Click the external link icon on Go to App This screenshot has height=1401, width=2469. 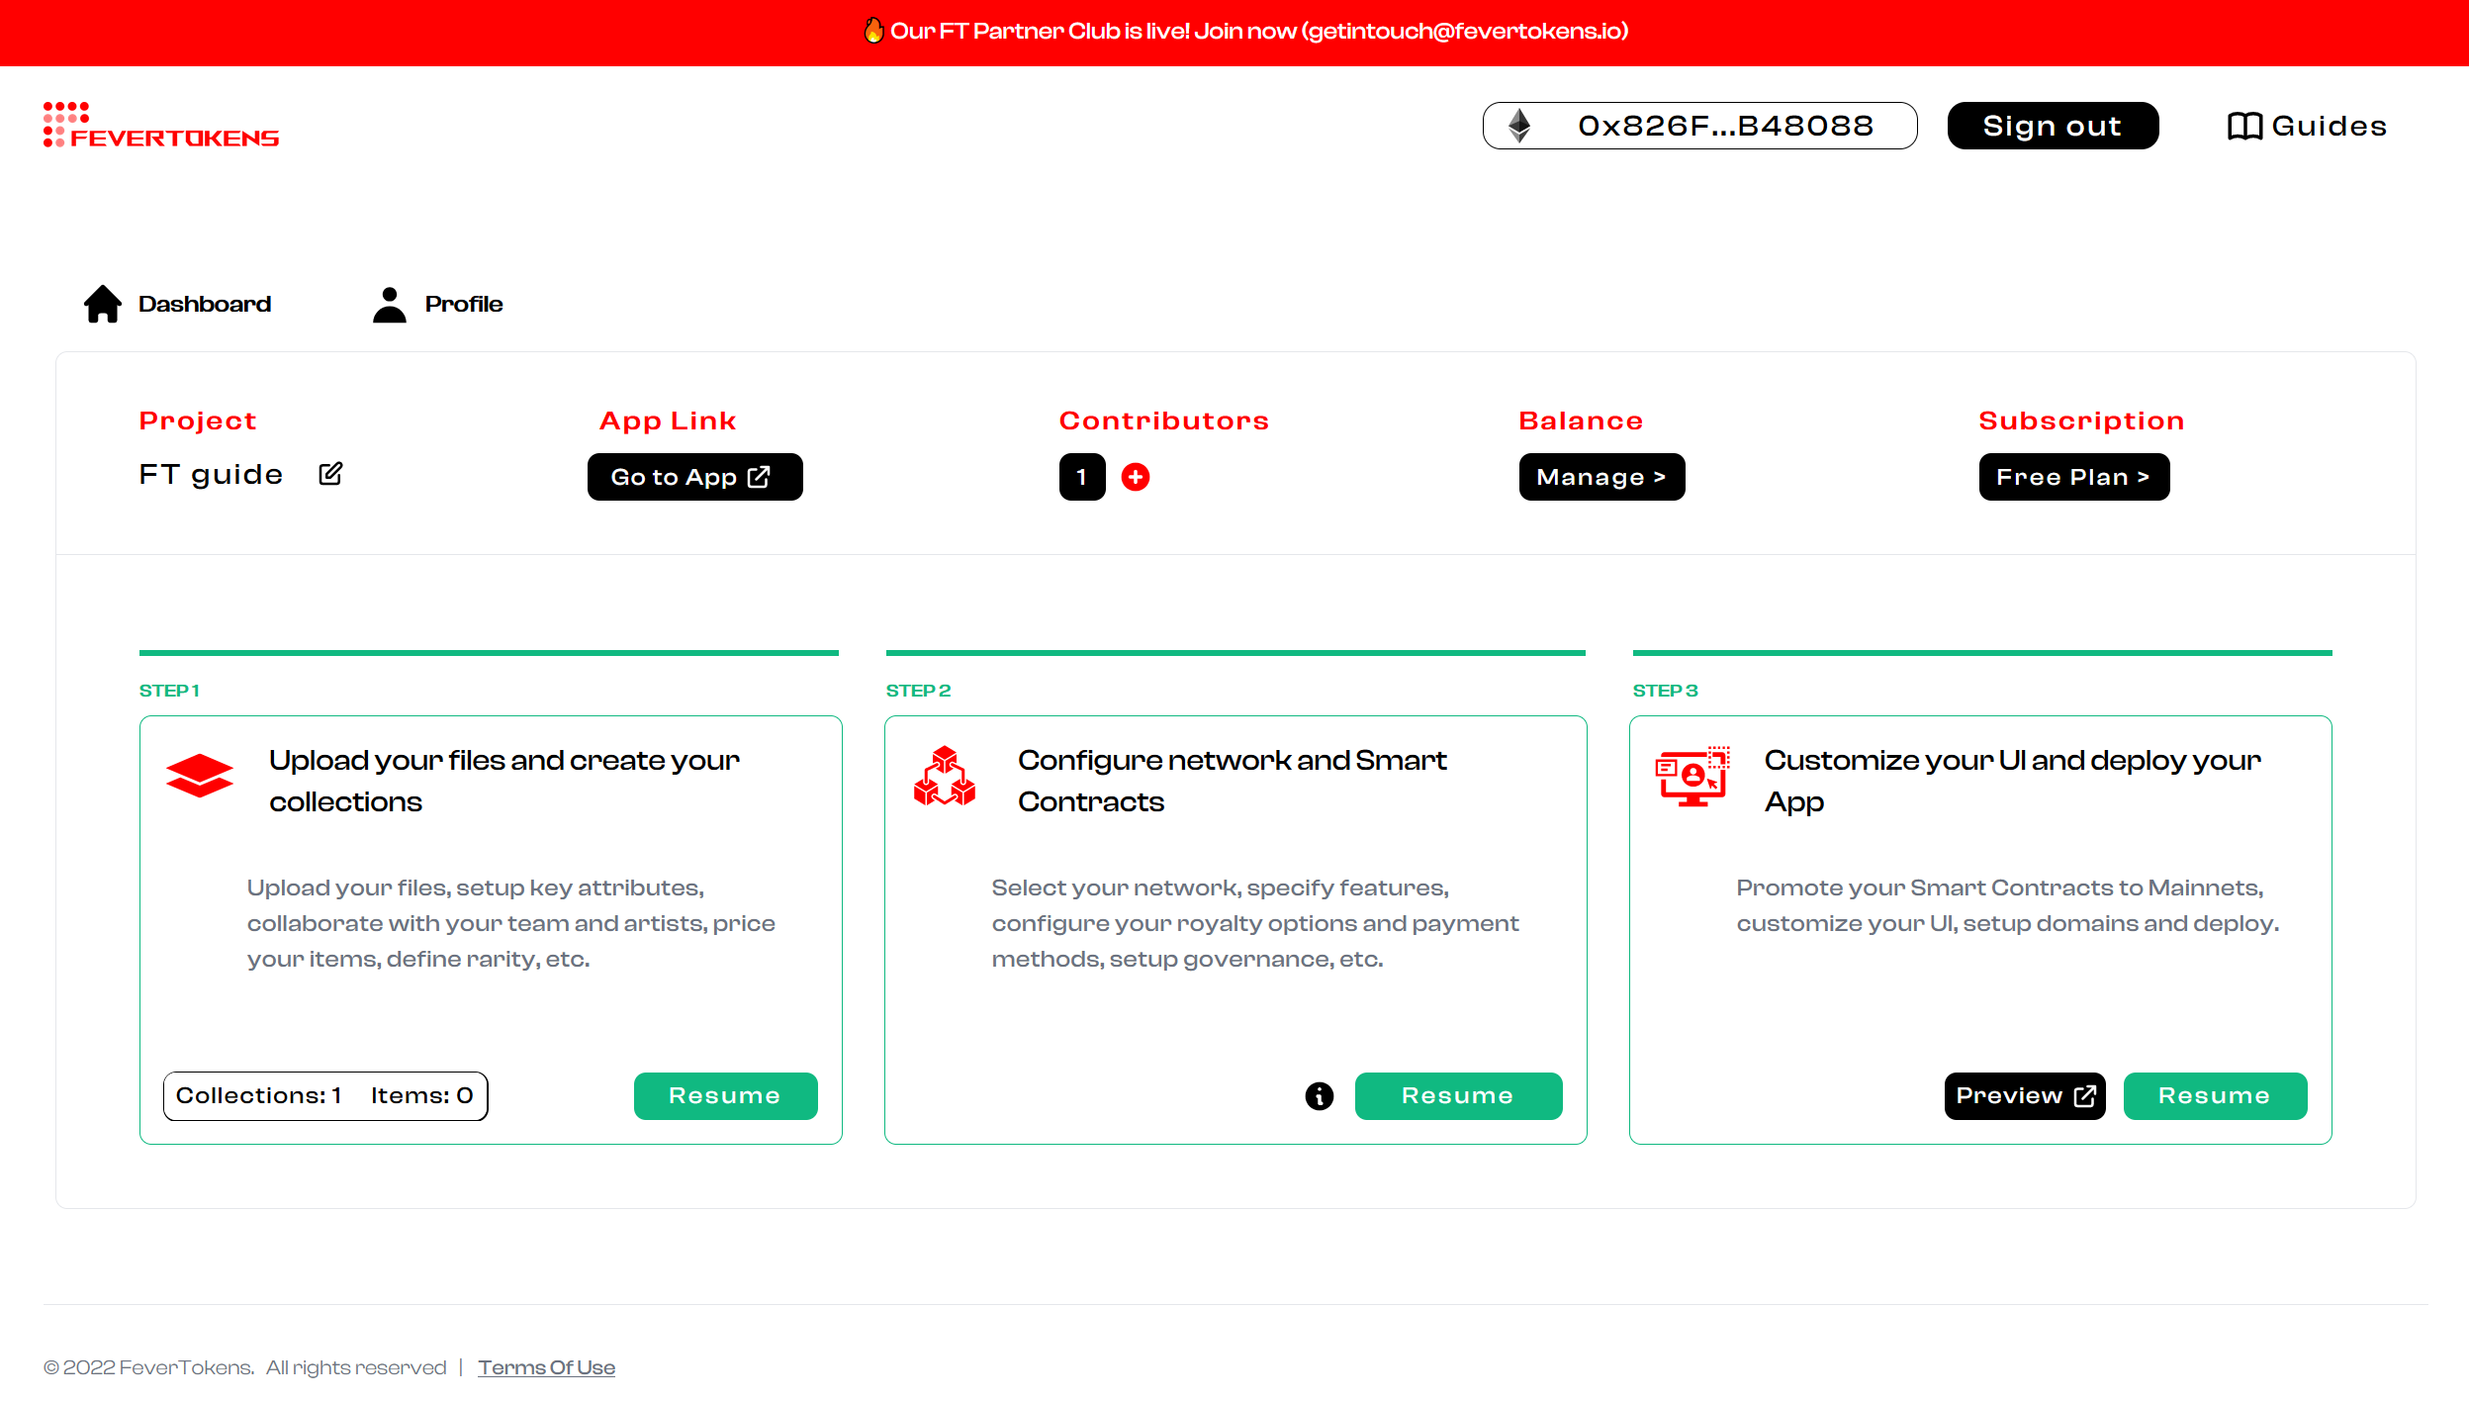coord(758,476)
